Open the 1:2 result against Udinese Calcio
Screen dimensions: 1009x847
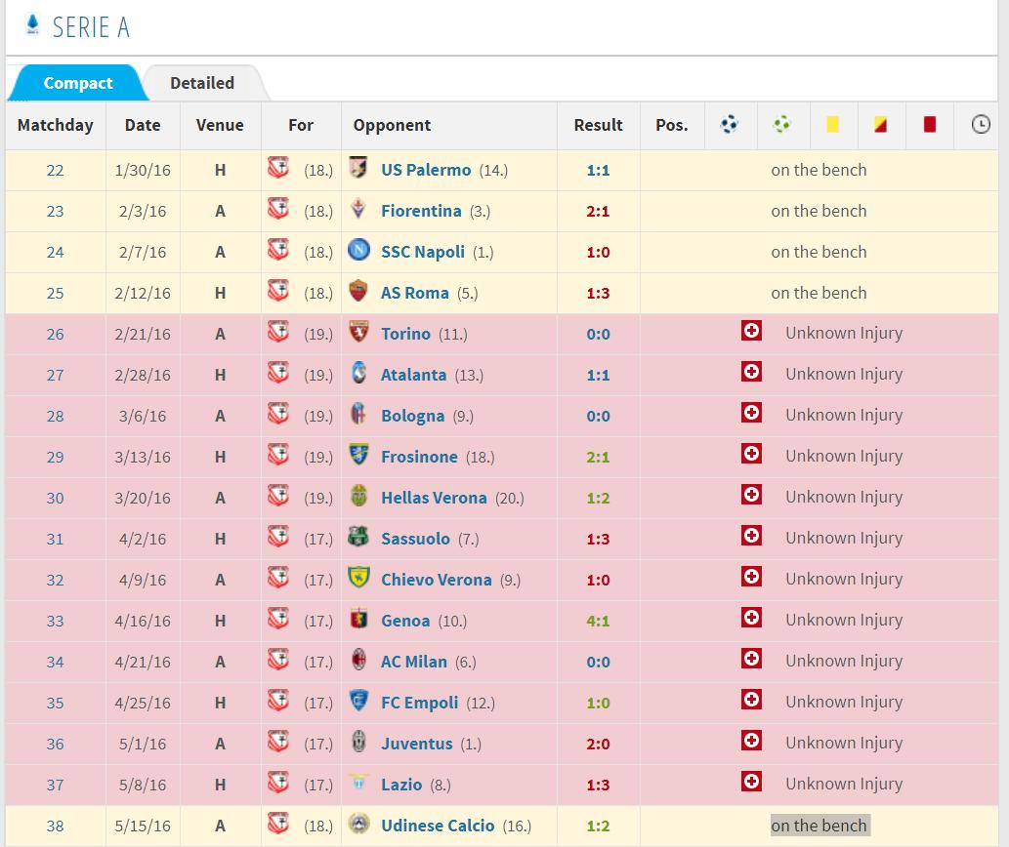click(598, 826)
